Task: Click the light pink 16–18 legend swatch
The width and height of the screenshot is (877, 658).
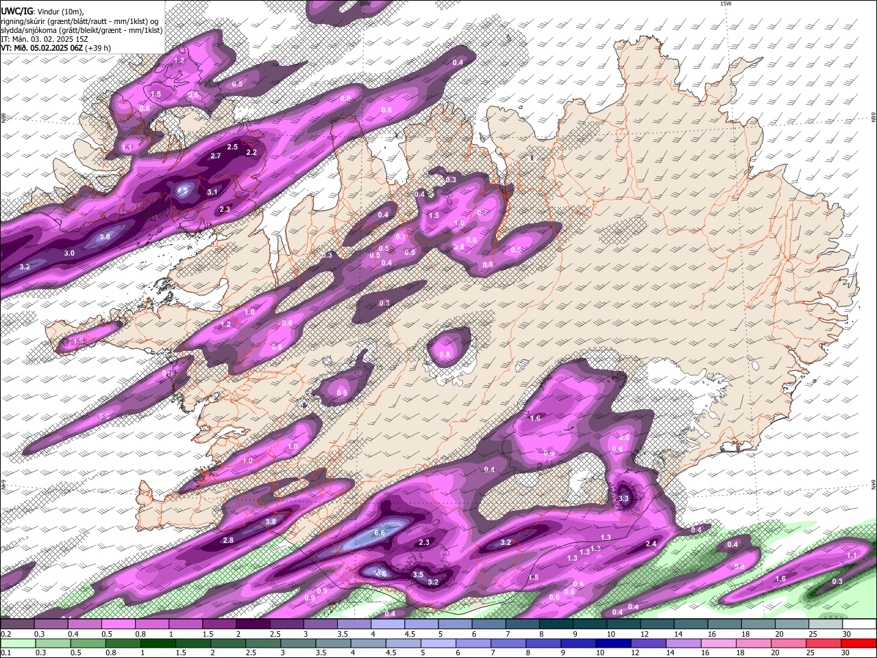Action: pos(717,643)
